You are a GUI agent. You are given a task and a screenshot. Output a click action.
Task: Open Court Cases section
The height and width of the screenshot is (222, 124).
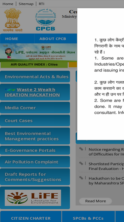click(x=35, y=120)
